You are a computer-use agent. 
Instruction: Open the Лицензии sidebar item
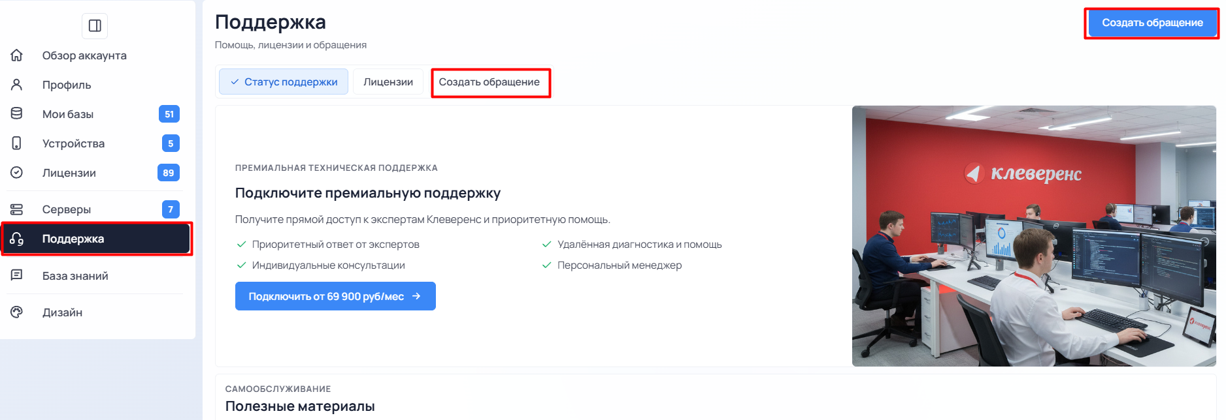tap(95, 173)
